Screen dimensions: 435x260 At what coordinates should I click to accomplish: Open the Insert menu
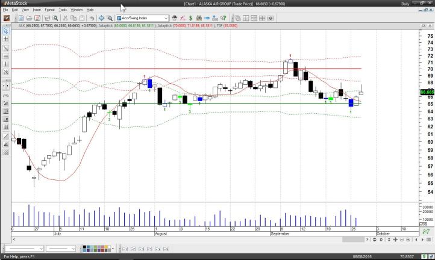pyautogui.click(x=37, y=10)
